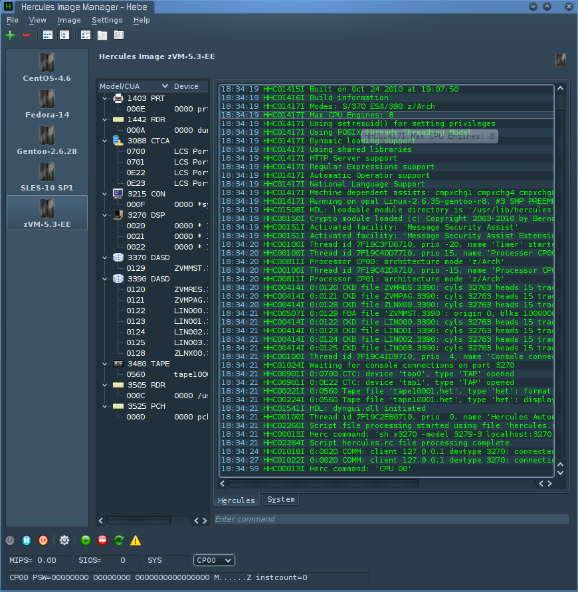Show the device list panel toolbar icon
Viewport: 578px width, 592px height.
click(86, 35)
